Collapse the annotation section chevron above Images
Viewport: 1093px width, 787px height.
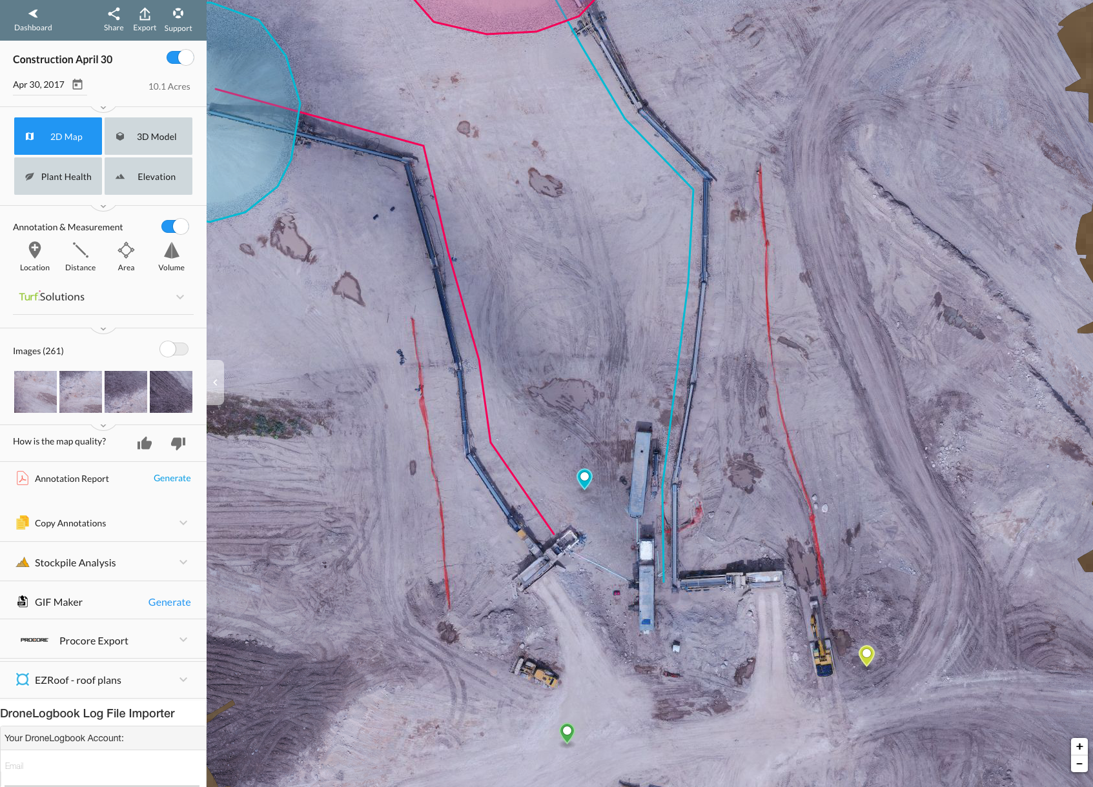(103, 329)
